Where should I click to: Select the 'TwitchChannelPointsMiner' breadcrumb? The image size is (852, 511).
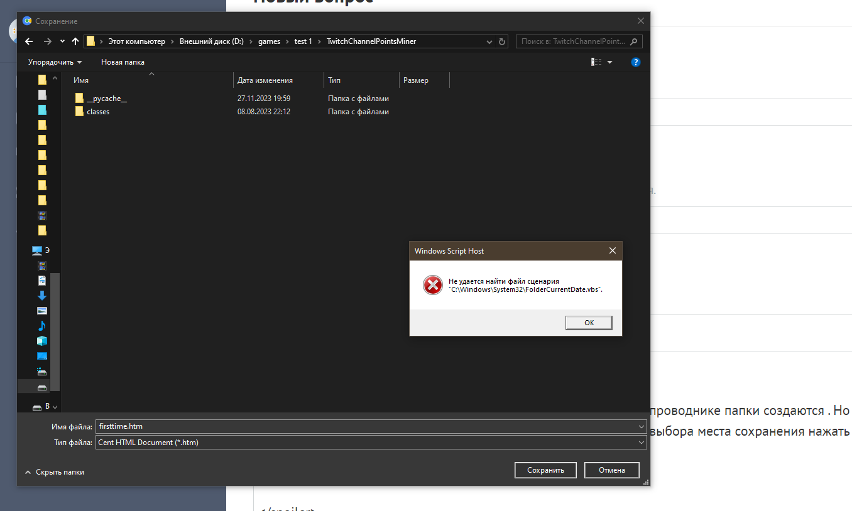[371, 41]
